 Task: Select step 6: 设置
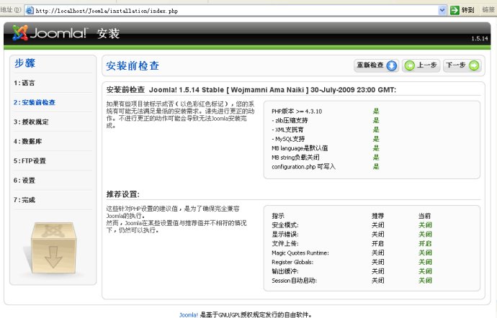click(24, 181)
